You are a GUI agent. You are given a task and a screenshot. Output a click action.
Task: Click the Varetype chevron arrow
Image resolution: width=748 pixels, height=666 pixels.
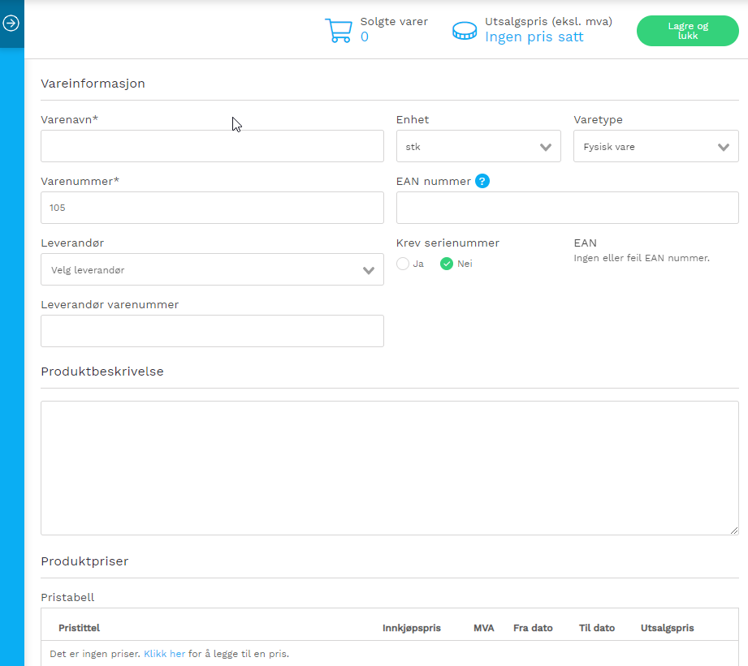point(724,147)
